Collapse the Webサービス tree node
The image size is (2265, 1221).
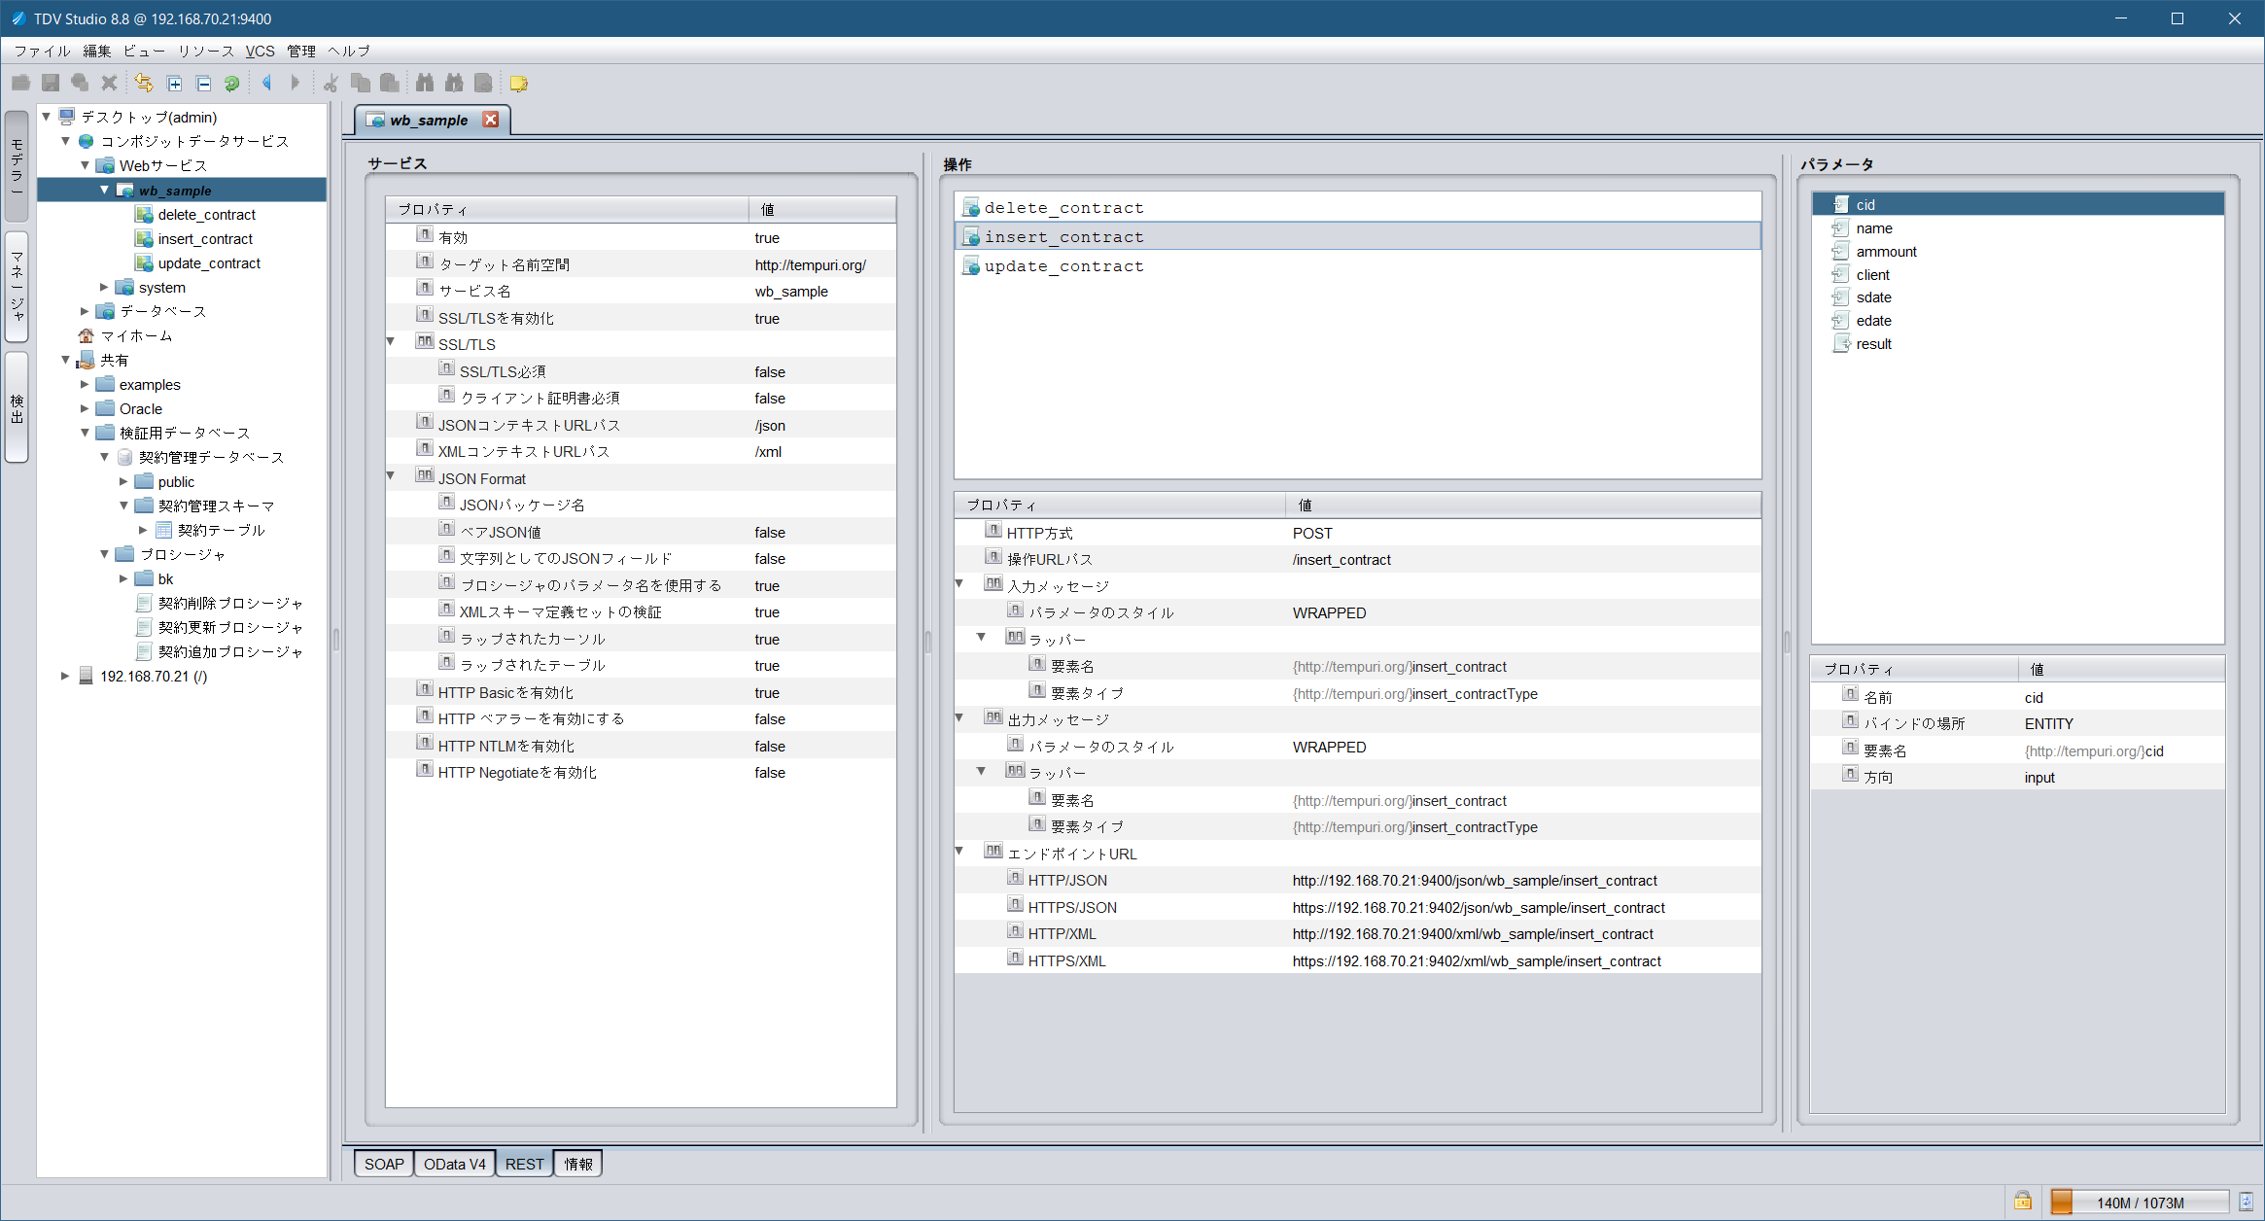(x=85, y=165)
